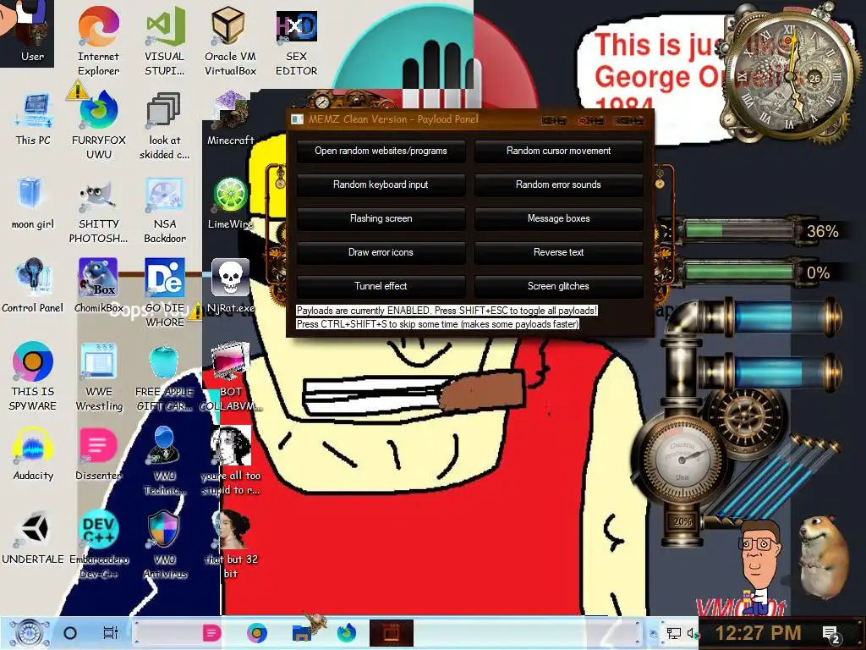Toggle the Random cursor movement payload

point(558,151)
